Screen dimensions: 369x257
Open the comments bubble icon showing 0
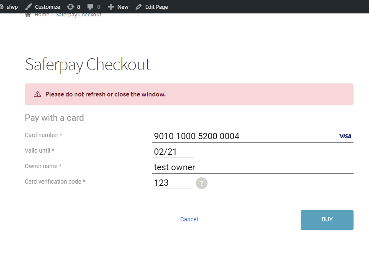click(x=90, y=7)
